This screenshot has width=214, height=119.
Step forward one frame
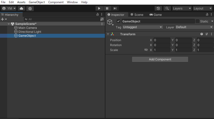(x=115, y=8)
